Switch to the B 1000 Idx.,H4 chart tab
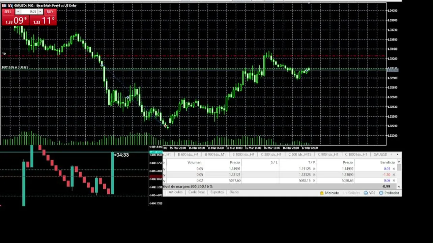Viewport: 433px width, 243px height. point(243,155)
